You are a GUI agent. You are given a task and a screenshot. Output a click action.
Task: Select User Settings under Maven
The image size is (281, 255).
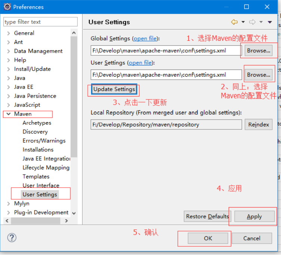(x=40, y=194)
